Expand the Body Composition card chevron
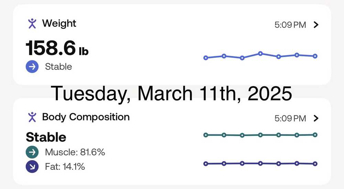The height and width of the screenshot is (189, 344). (x=316, y=119)
